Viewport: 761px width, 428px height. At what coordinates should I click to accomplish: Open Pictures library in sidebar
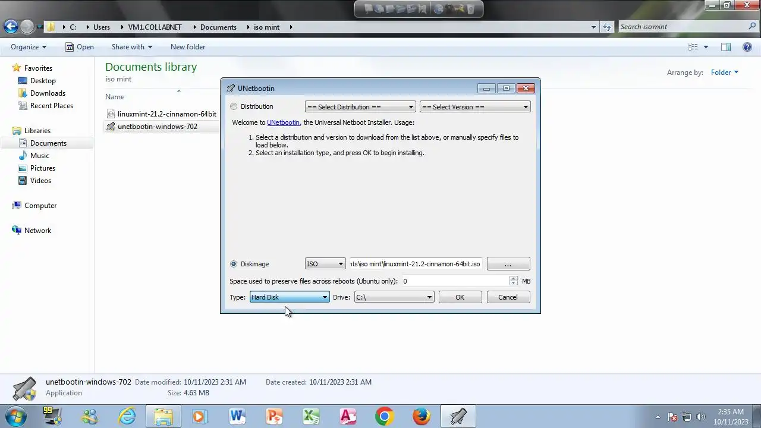(43, 168)
